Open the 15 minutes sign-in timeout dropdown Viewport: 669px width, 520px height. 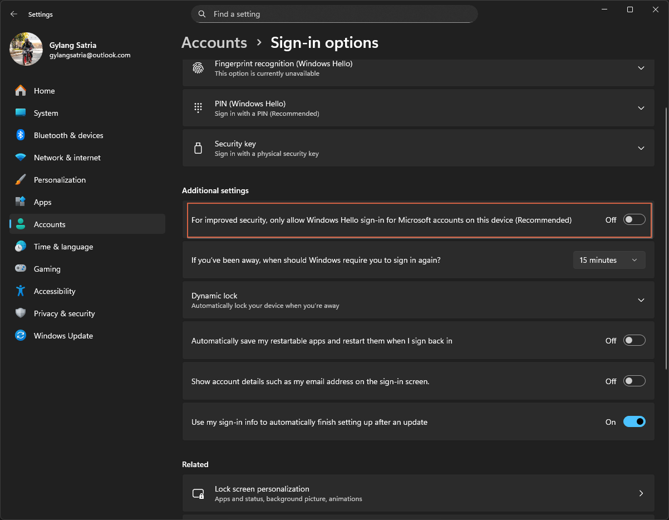pos(609,260)
